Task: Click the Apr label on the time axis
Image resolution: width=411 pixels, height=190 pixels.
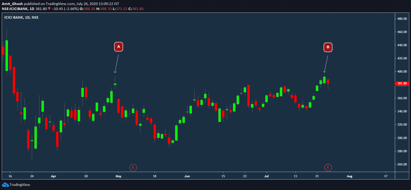Action: pyautogui.click(x=53, y=176)
